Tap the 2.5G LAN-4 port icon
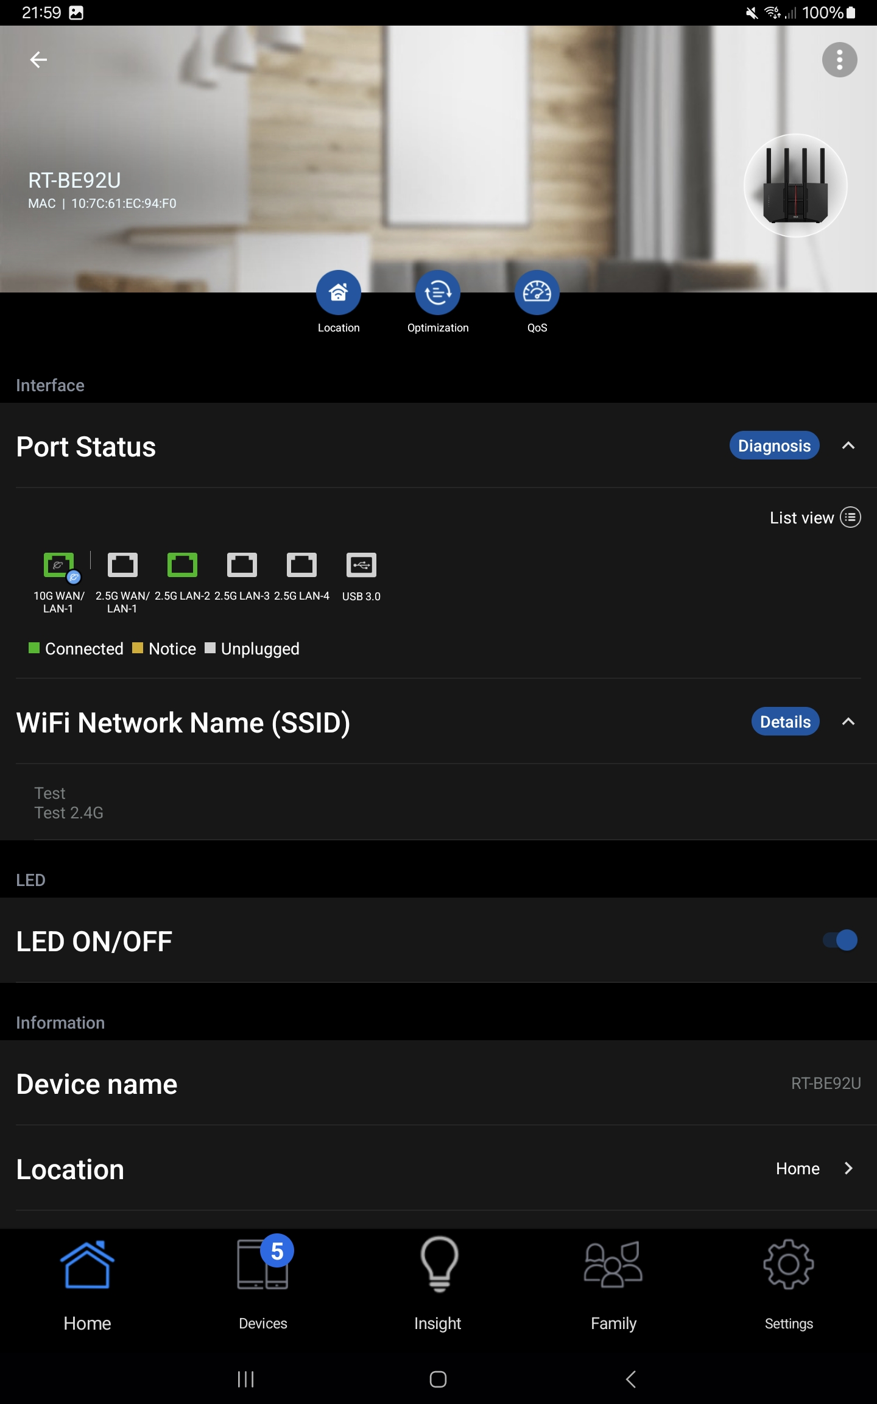Image resolution: width=877 pixels, height=1404 pixels. (301, 565)
